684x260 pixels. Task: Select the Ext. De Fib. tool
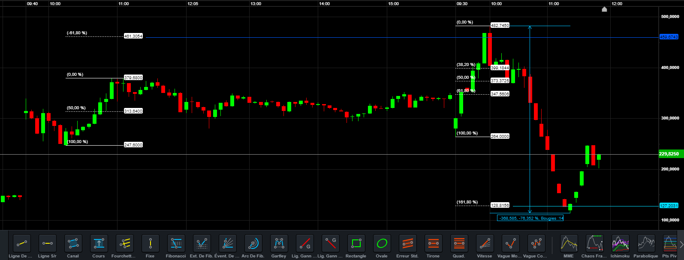coord(202,243)
